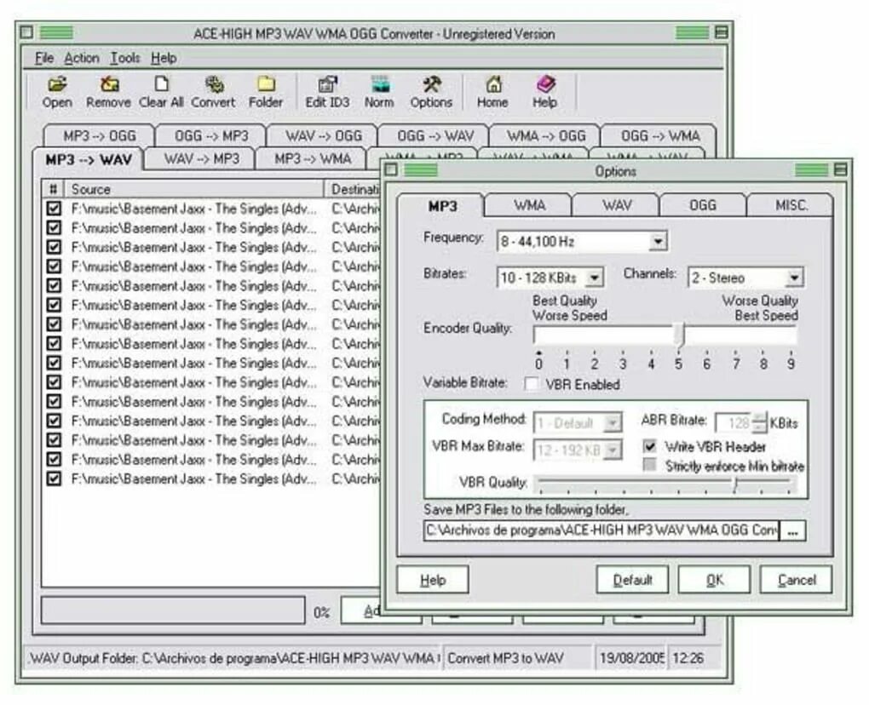The image size is (869, 705).
Task: Click the Norm toolbar icon
Action: [x=379, y=92]
